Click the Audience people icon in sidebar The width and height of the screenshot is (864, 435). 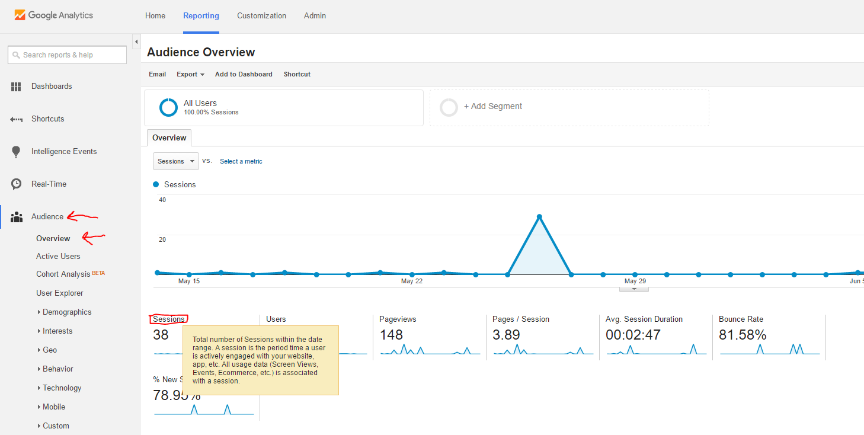[x=17, y=216]
